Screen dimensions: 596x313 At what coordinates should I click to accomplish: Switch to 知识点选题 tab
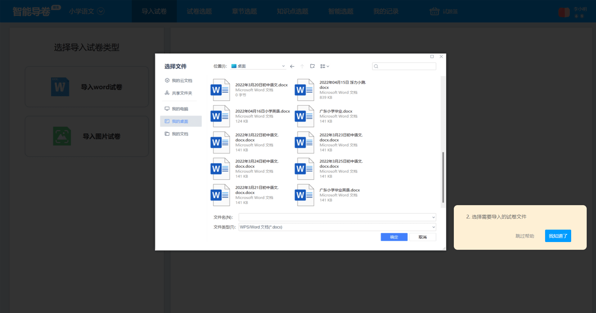tap(292, 11)
